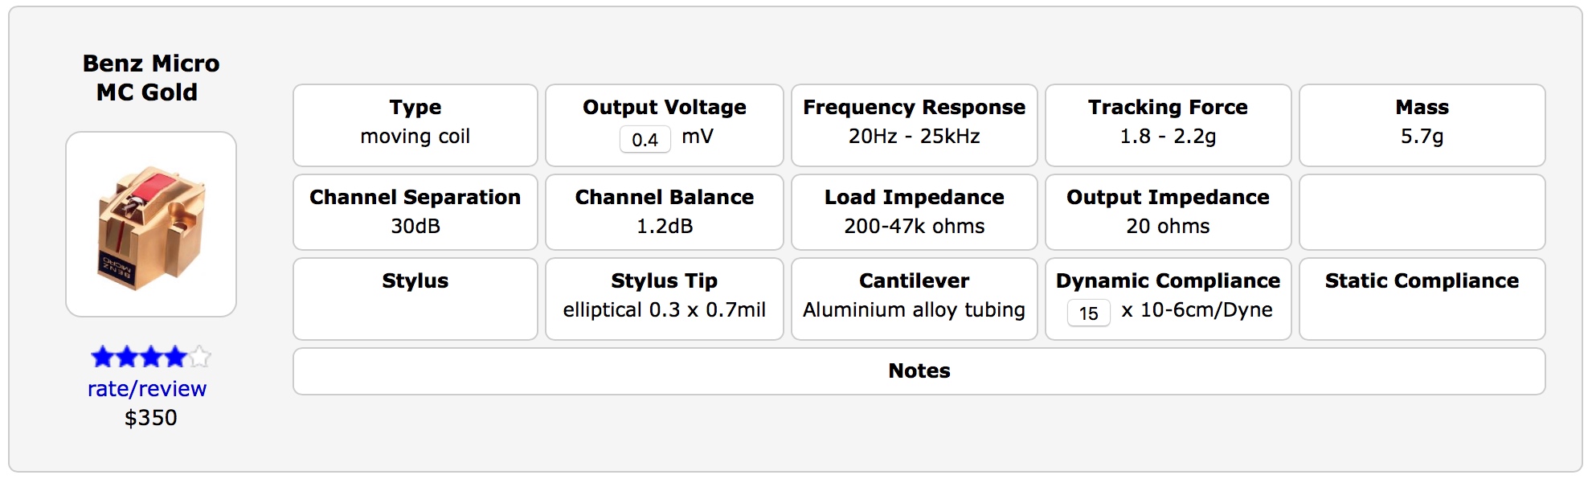The height and width of the screenshot is (479, 1588).
Task: Select the Channel Separation 30dB cell
Action: [415, 212]
